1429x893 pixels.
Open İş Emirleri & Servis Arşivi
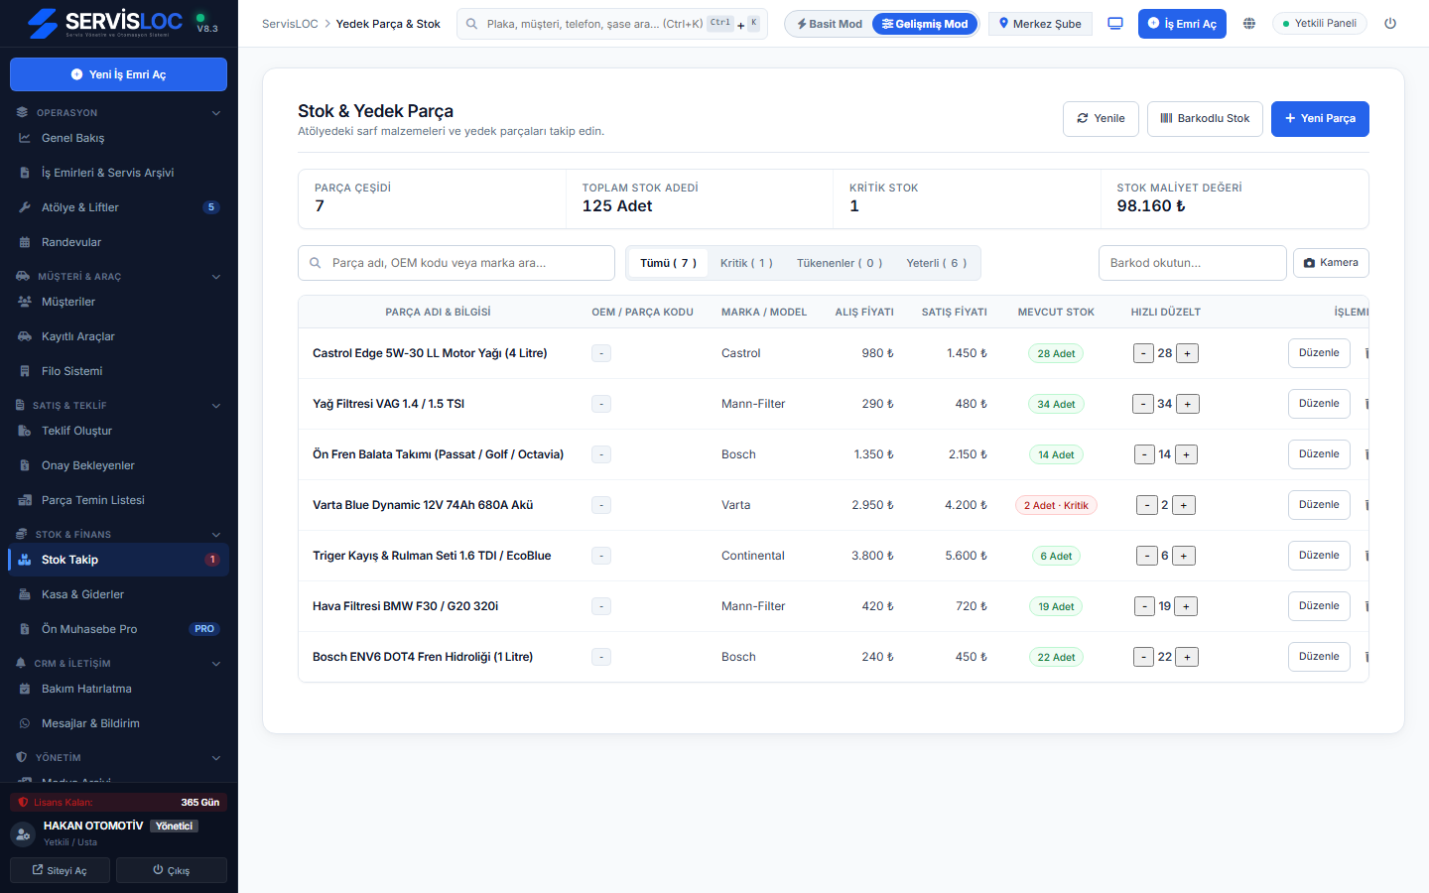119,173
